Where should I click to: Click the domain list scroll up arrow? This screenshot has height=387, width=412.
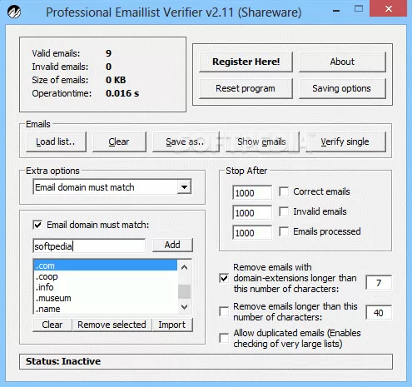[184, 267]
